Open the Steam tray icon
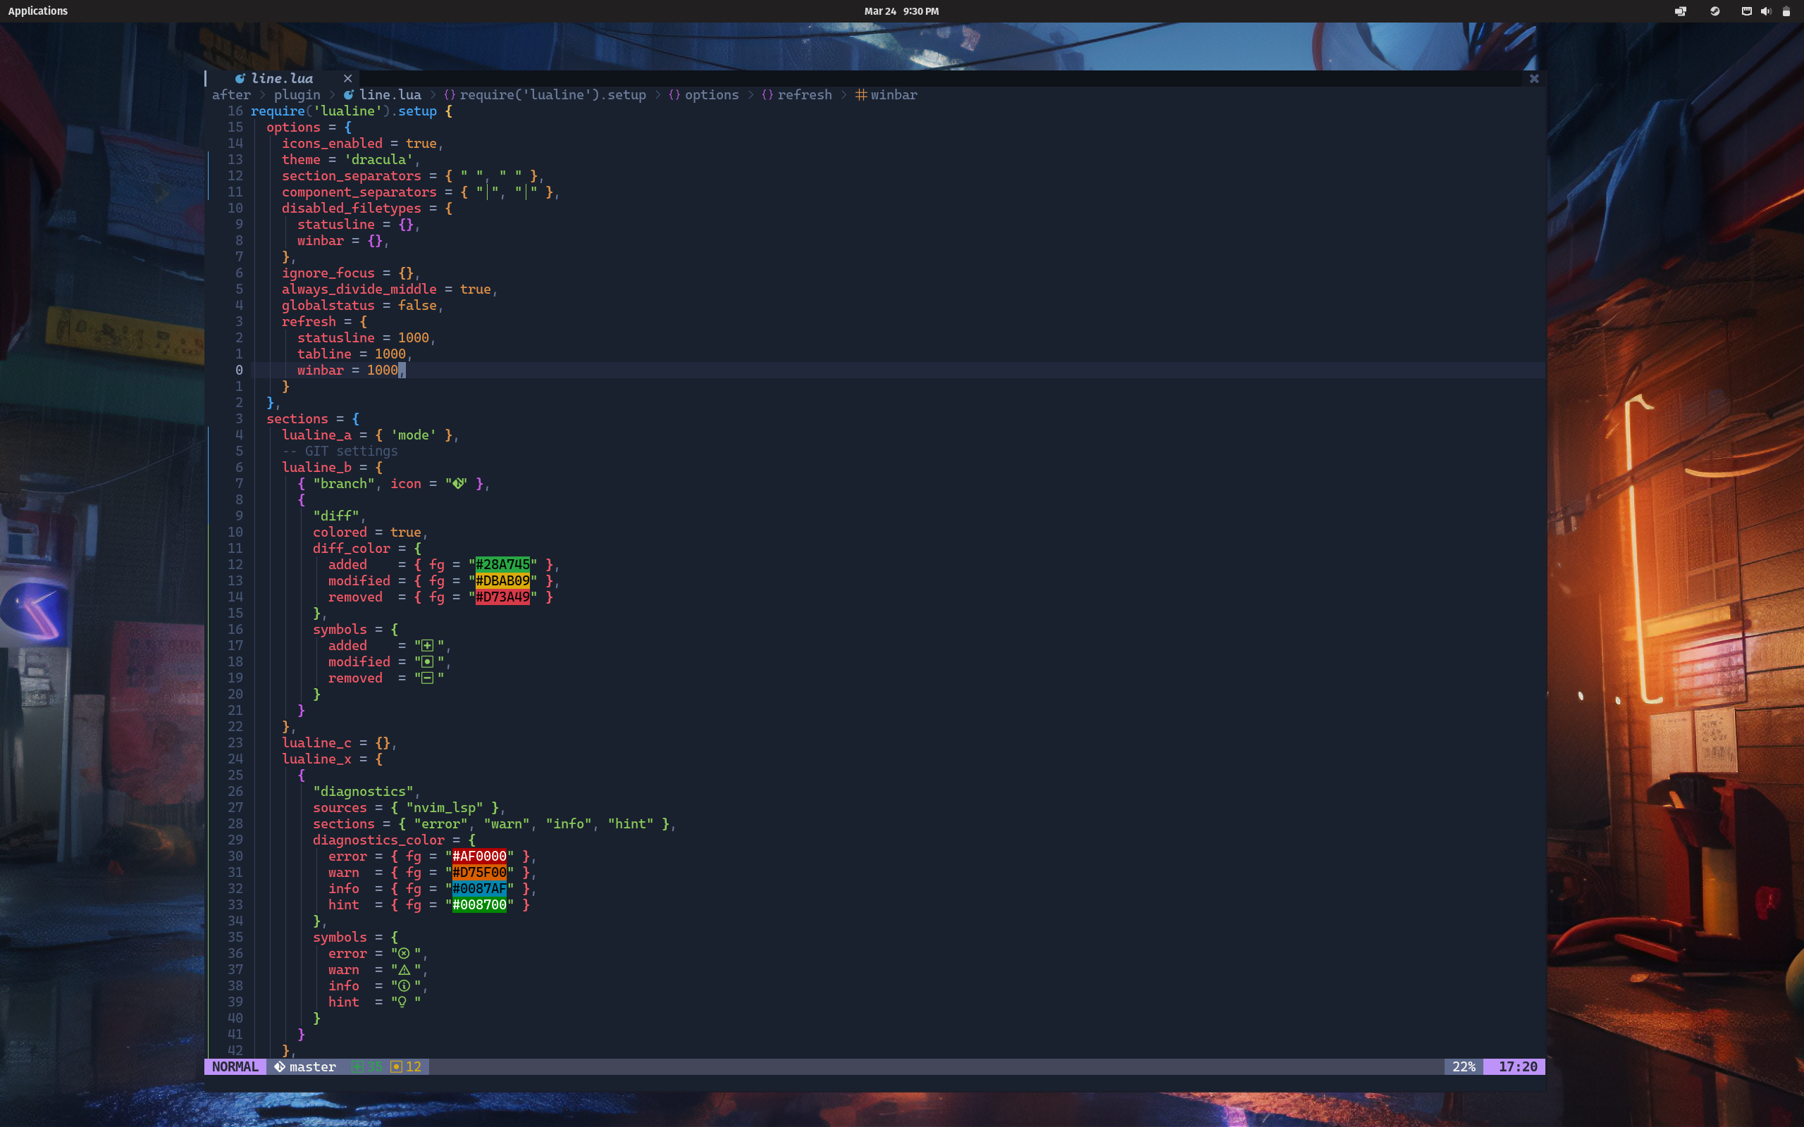The width and height of the screenshot is (1804, 1127). [1715, 11]
